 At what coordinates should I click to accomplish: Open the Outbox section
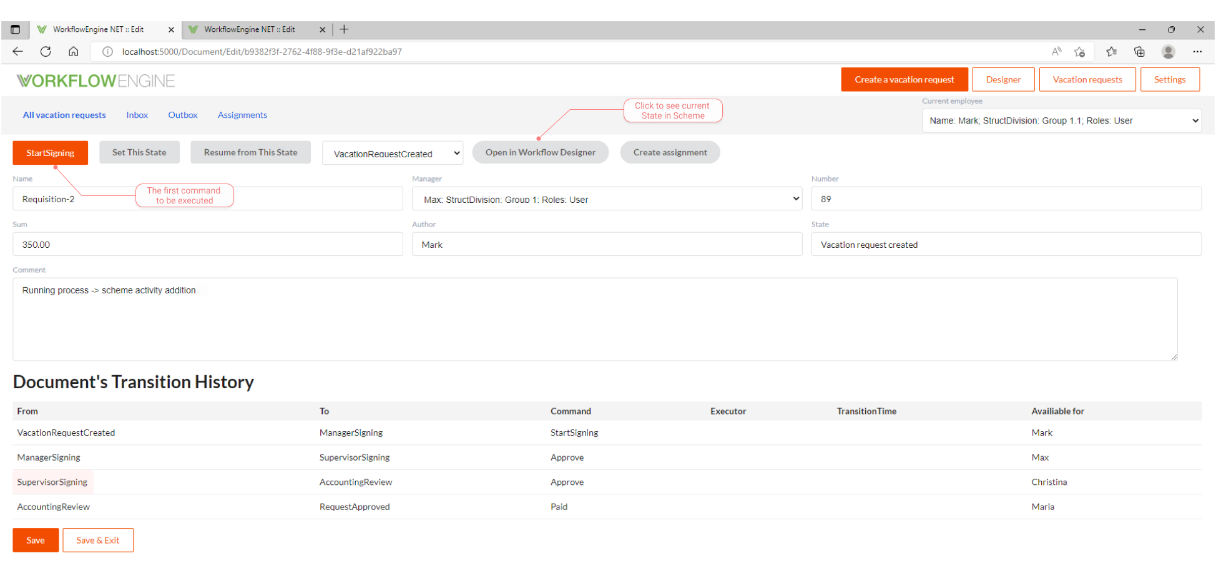tap(183, 115)
